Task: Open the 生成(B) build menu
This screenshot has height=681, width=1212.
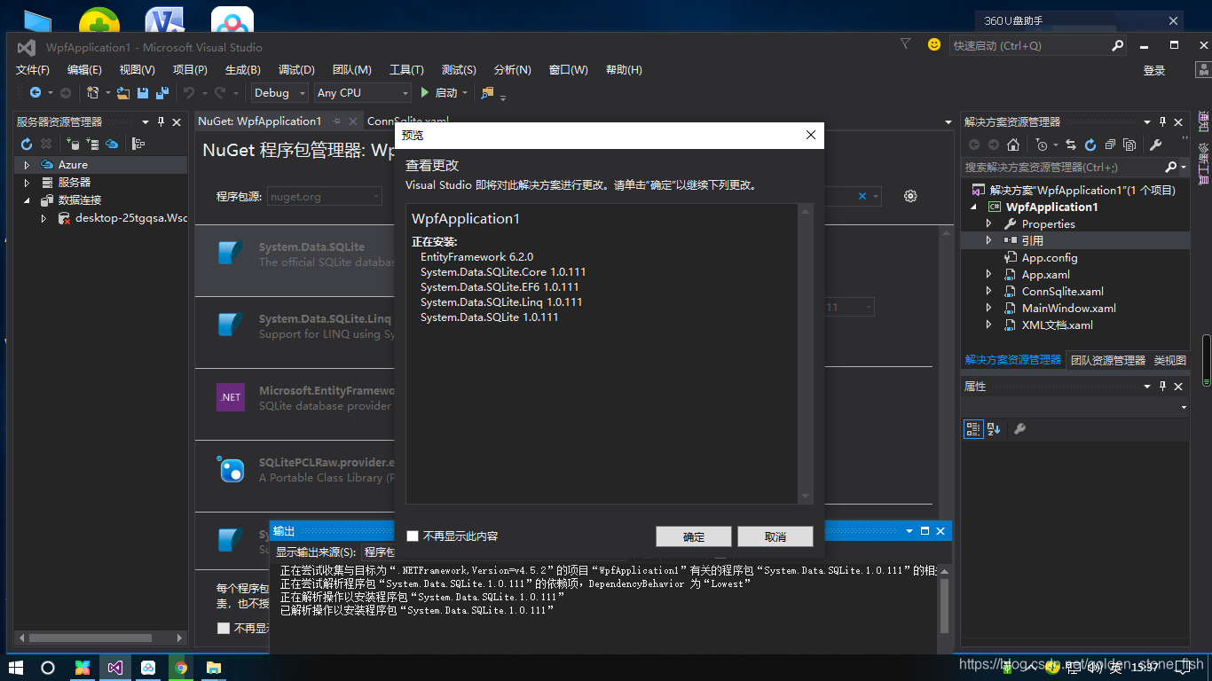Action: coord(242,70)
